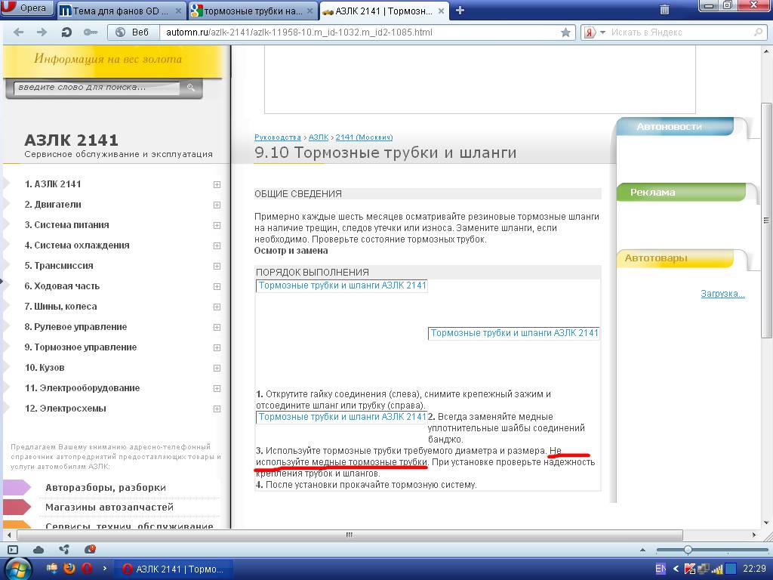
Task: Click the address bar URL field
Action: 360,32
